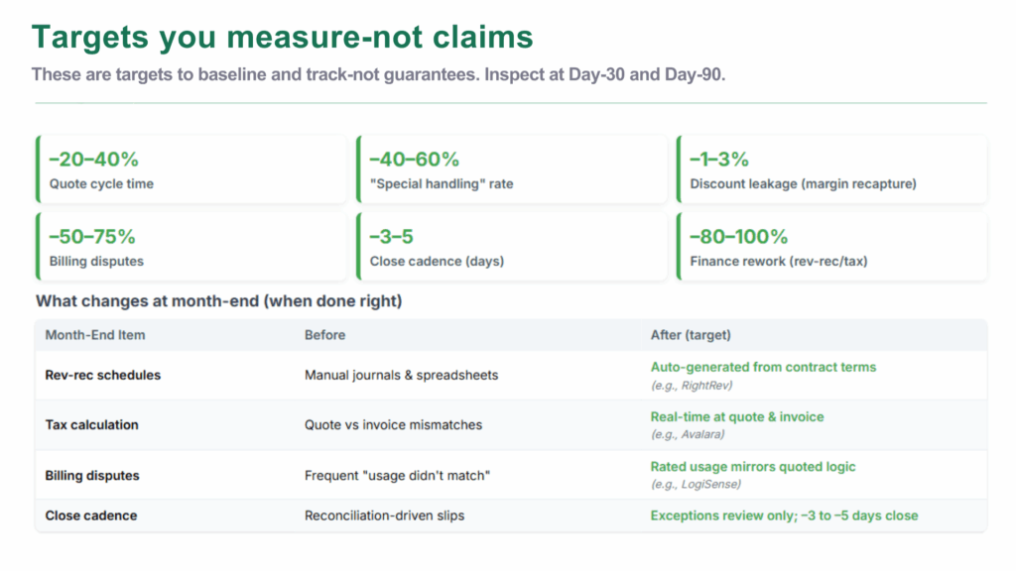This screenshot has width=1016, height=571.
Task: Select the Close cadence (days) card
Action: tap(512, 247)
